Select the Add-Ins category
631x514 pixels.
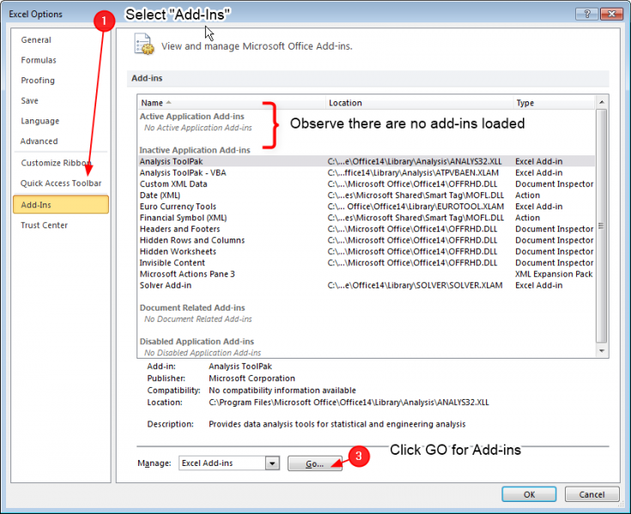click(x=61, y=205)
